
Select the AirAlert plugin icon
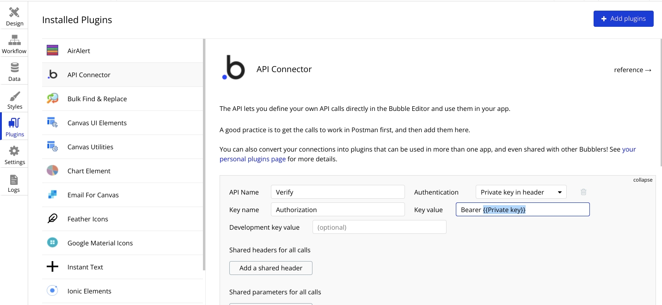(x=52, y=51)
